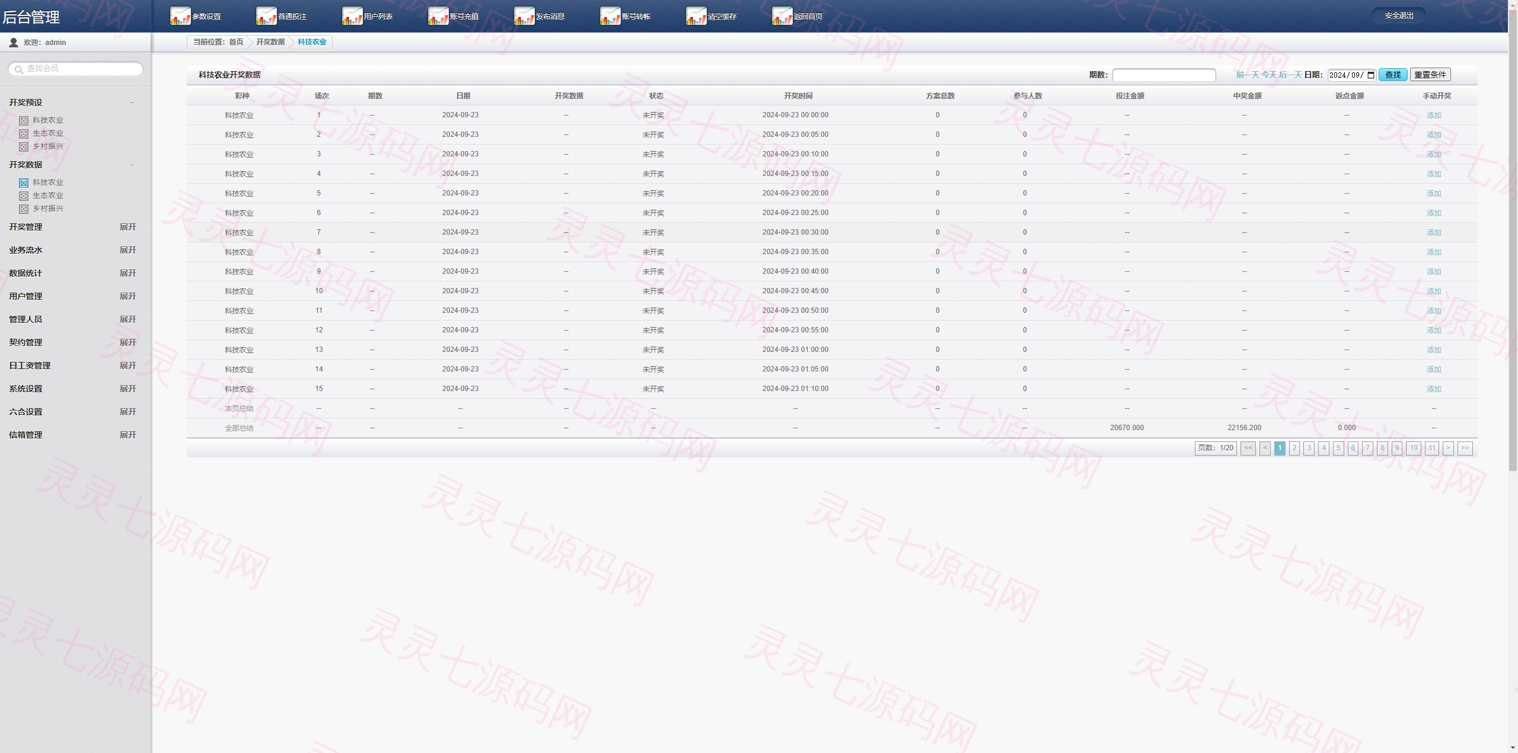The image size is (1518, 753).
Task: Go to 首页 in the breadcrumb
Action: (236, 42)
